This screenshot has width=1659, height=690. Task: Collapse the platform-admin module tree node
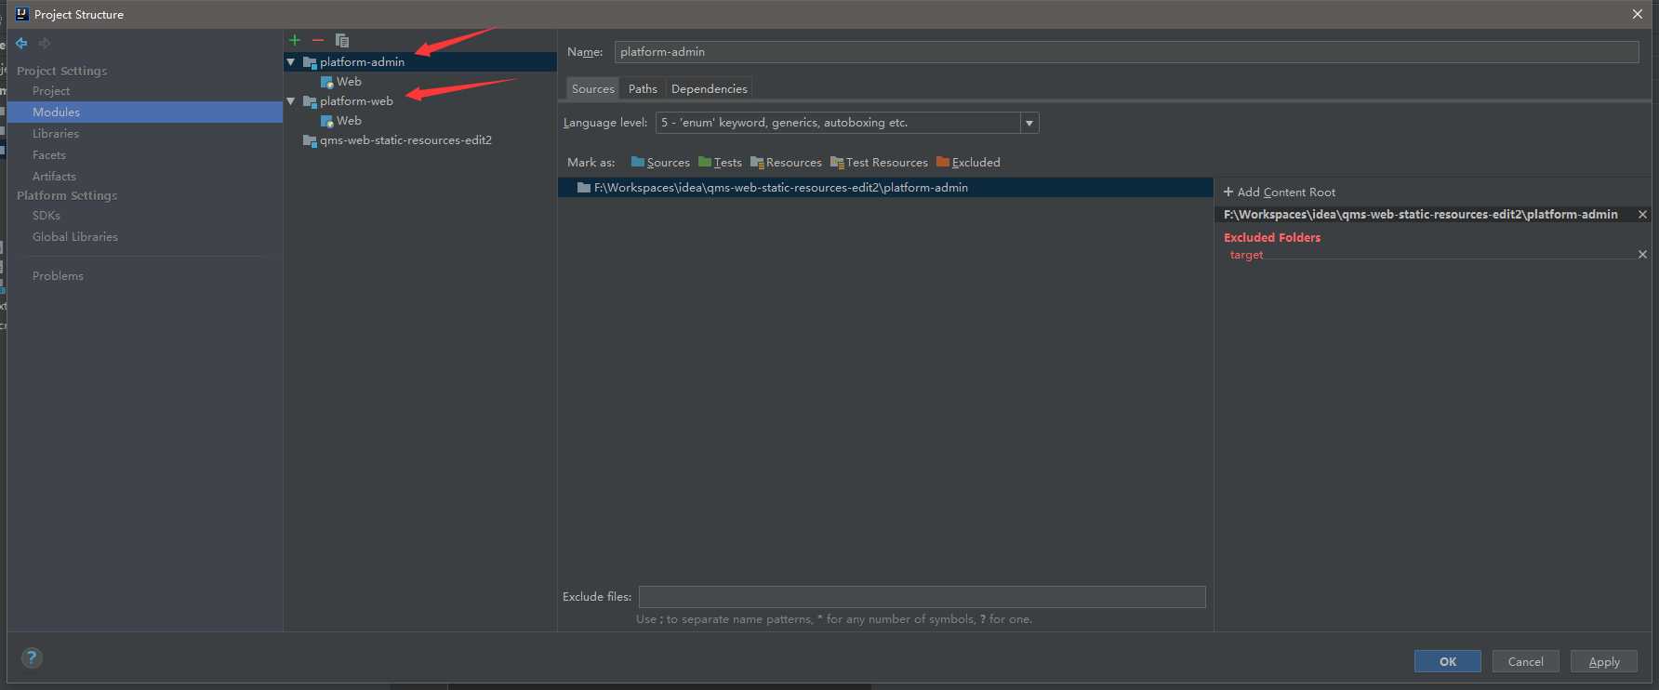point(291,62)
